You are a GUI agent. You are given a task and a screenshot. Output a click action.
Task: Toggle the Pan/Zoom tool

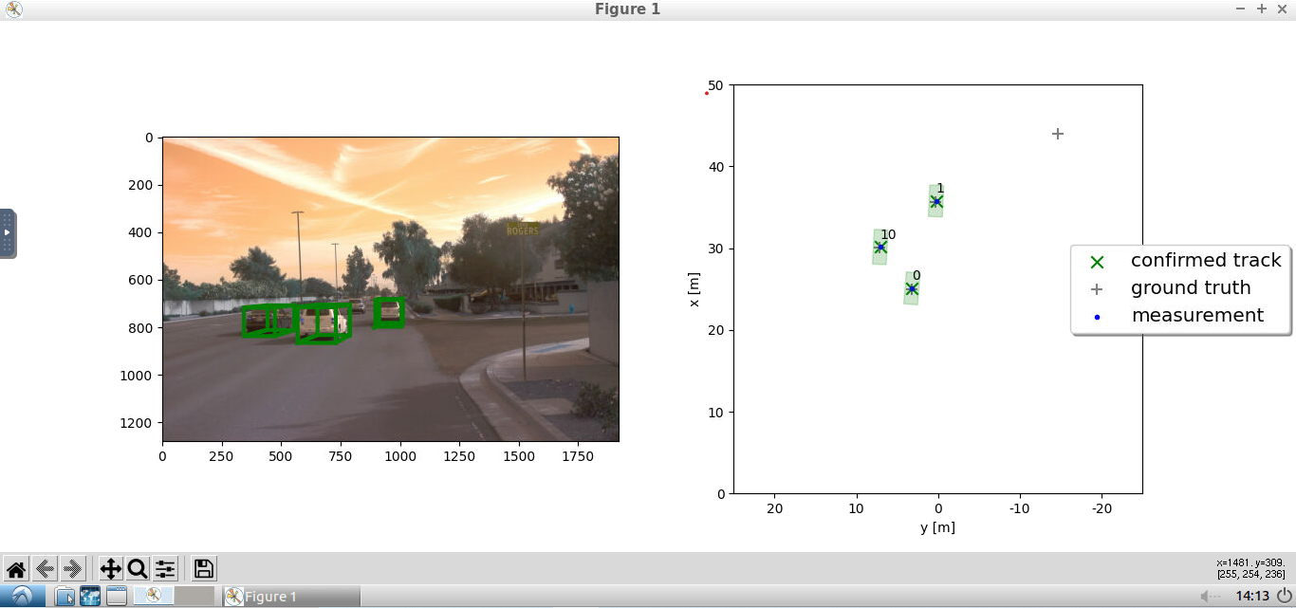click(x=111, y=568)
